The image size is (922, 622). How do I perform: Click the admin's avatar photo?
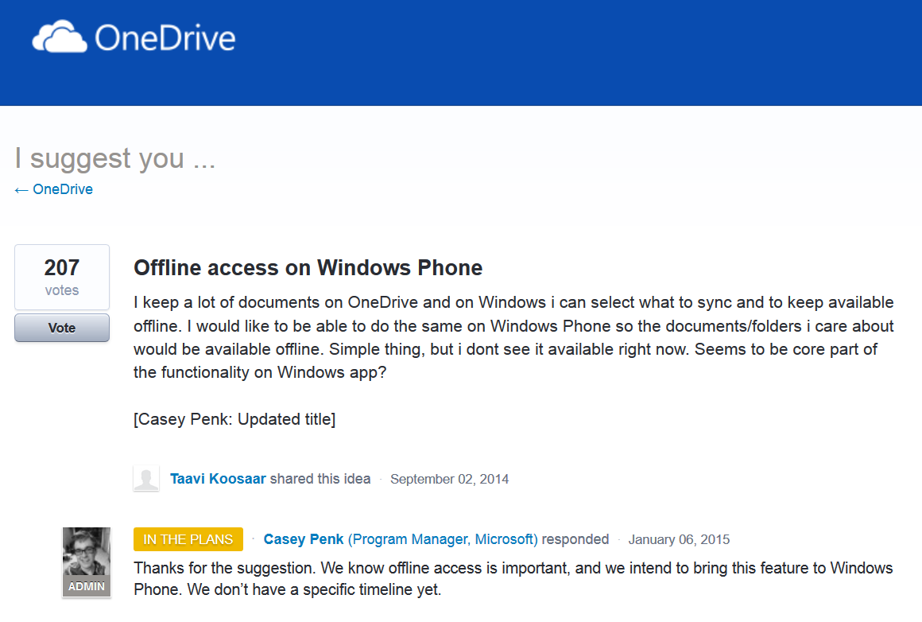87,551
